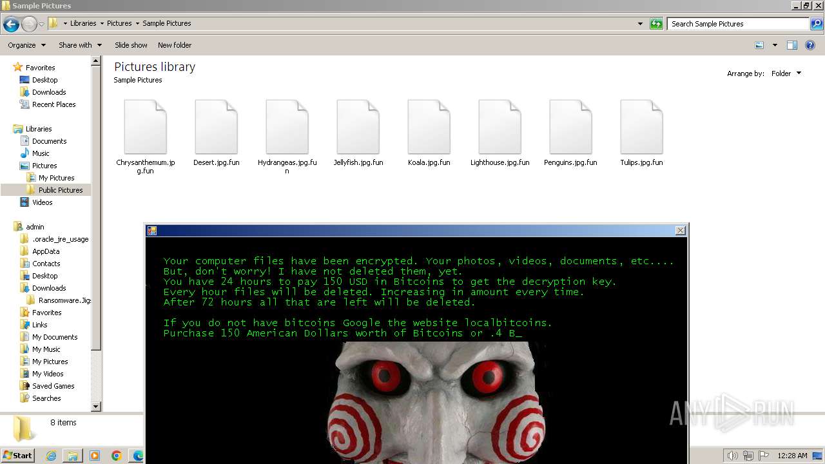The height and width of the screenshot is (464, 825).
Task: Click the volume speaker tray icon
Action: coord(733,456)
